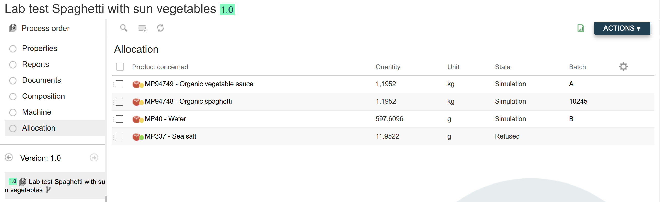The width and height of the screenshot is (660, 202).
Task: Open MP94749 - Organic vegetable sauce link
Action: click(x=199, y=84)
